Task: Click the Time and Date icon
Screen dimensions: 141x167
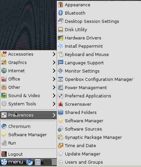Action: pos(61,145)
